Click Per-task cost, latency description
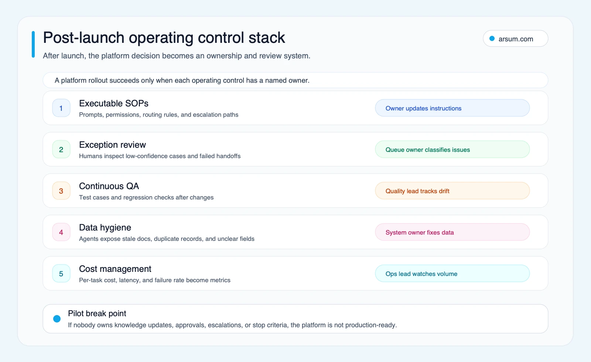The image size is (591, 362). [x=155, y=280]
